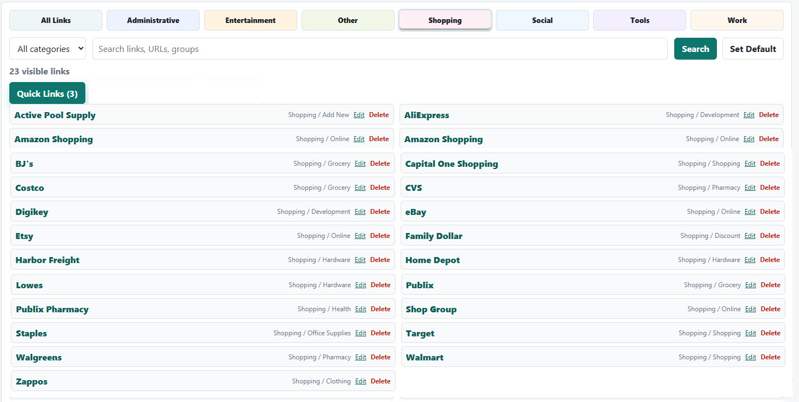Show the Social category tab
This screenshot has width=799, height=402.
coord(542,20)
